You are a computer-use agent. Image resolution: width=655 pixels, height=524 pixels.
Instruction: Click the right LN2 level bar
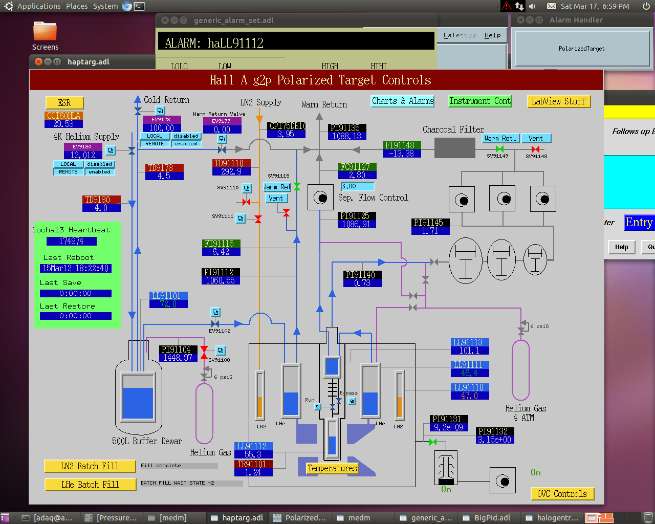point(399,395)
